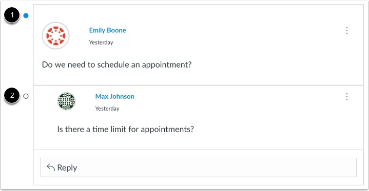This screenshot has width=369, height=191.
Task: Click the curved reply arrow icon
Action: tap(51, 167)
